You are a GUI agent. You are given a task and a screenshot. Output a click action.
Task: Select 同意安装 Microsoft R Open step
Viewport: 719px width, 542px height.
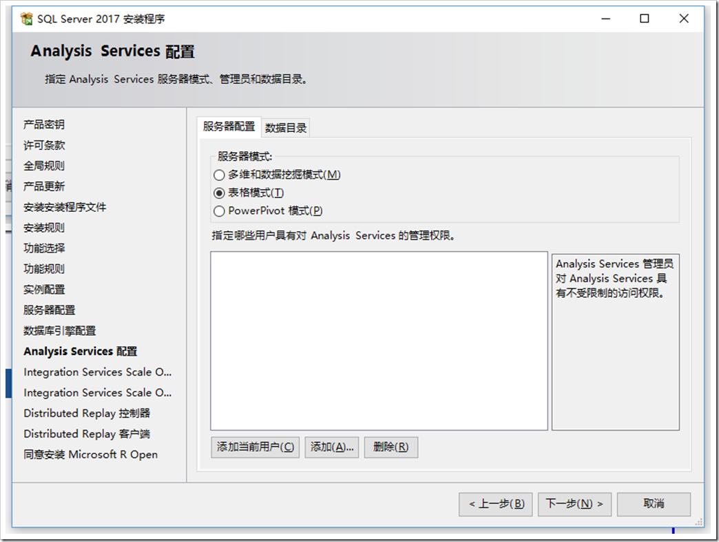coord(90,454)
